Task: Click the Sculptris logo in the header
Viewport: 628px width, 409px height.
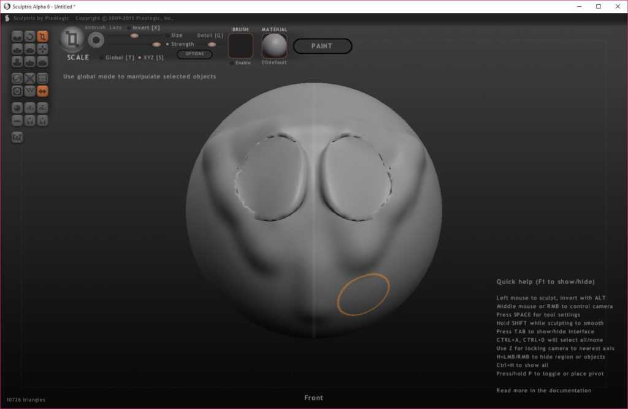Action: click(x=7, y=18)
